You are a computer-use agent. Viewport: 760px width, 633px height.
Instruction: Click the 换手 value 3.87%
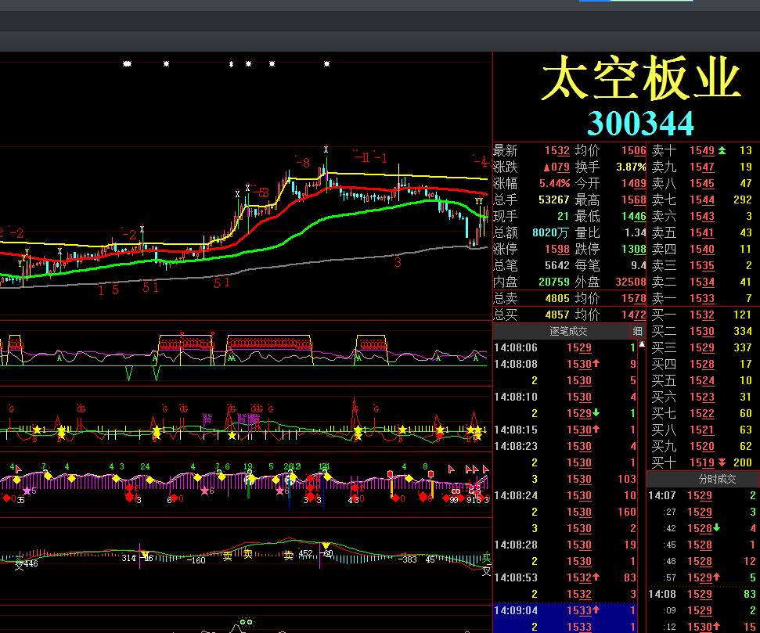[x=631, y=167]
